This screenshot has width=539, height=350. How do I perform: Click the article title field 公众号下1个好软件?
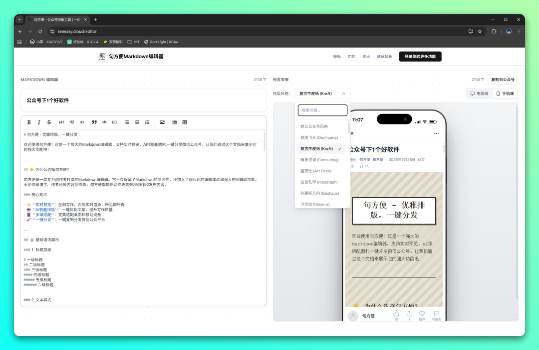[143, 101]
